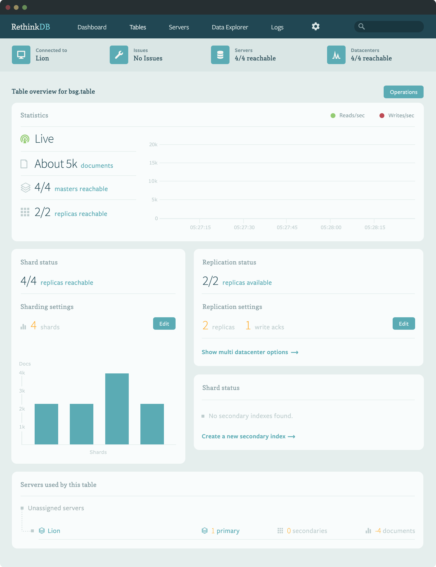436x567 pixels.
Task: Click the Writes/sec red legend dot
Action: click(382, 115)
